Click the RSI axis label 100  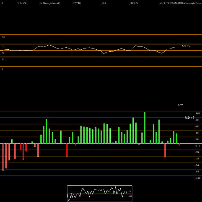(x=4, y=37)
